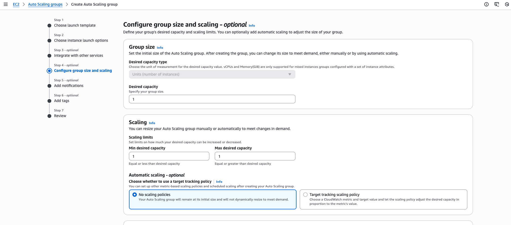Open the Desired capacity type dropdown
511x225 pixels.
212,74
